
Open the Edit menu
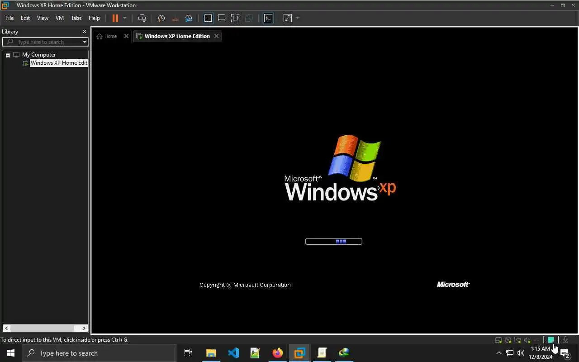click(25, 18)
